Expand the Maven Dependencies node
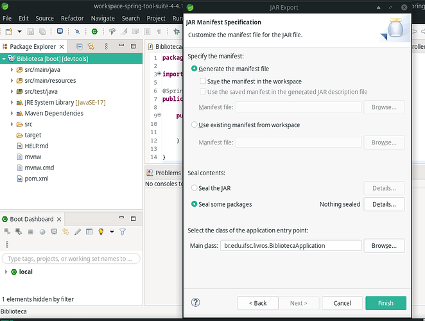 pyautogui.click(x=12, y=113)
